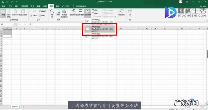Open the ribbon display options icon
Image resolution: width=208 pixels, height=110 pixels.
[187, 2]
